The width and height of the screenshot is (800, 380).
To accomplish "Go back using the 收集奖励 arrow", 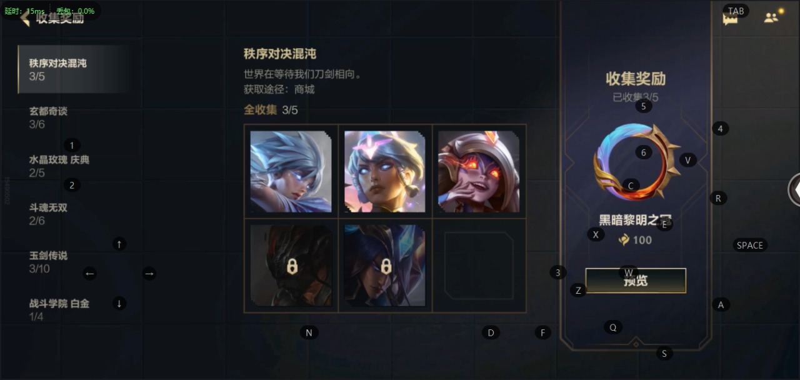I will (25, 18).
